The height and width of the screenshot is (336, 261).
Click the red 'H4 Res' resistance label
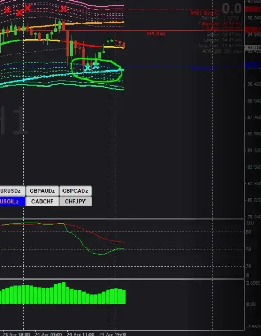pyautogui.click(x=156, y=34)
